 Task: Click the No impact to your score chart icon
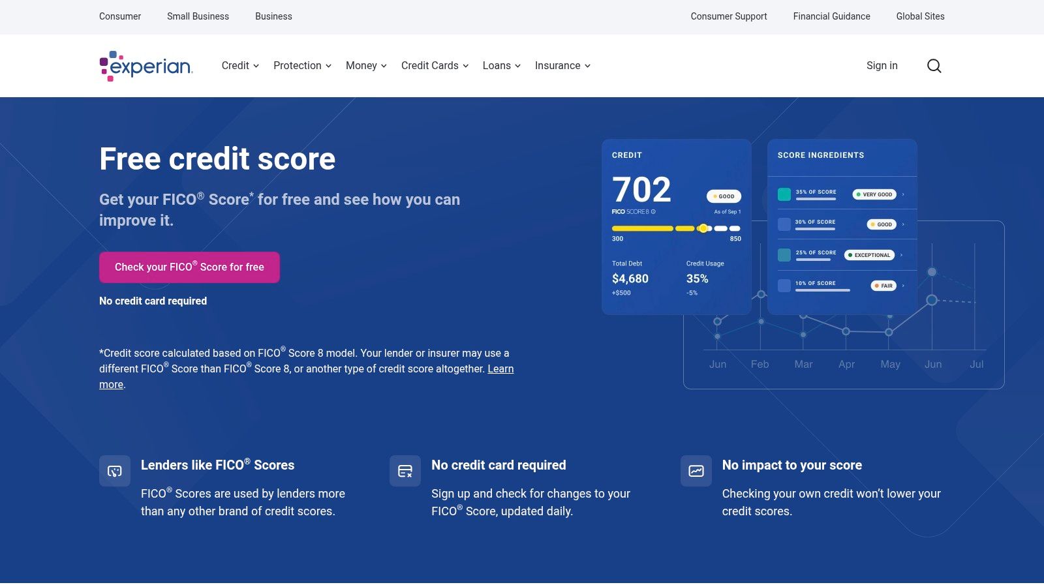click(x=696, y=471)
